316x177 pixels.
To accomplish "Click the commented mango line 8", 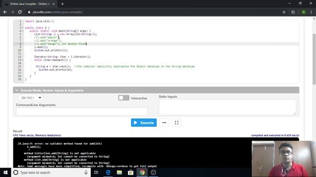I will point(60,44).
